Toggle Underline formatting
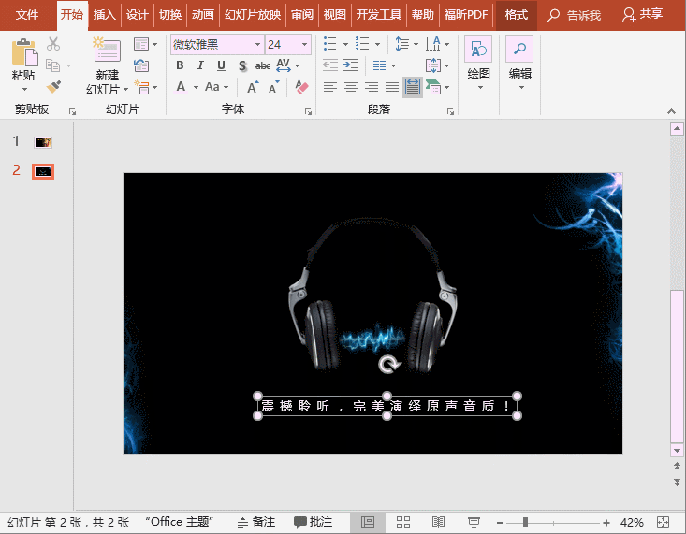 pyautogui.click(x=221, y=65)
